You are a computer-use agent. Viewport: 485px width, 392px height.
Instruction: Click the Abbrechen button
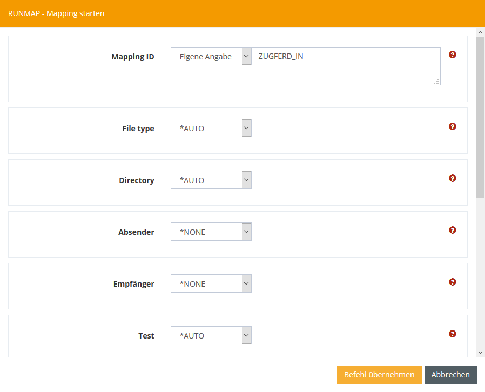(x=450, y=375)
